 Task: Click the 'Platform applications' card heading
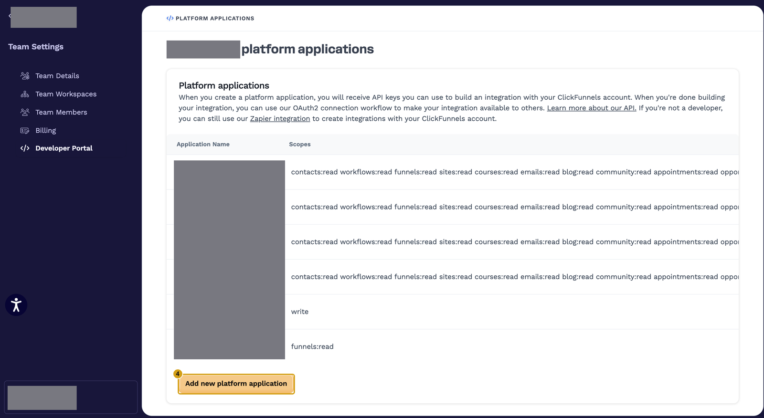(224, 85)
